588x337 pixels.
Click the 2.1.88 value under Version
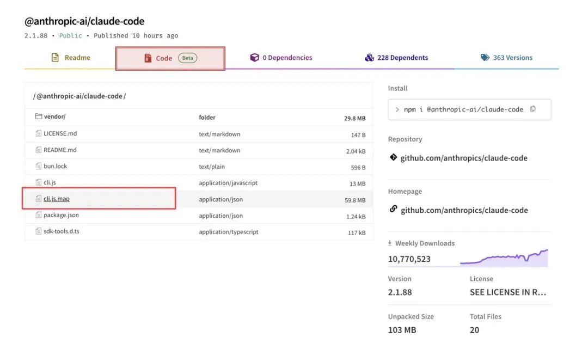[400, 292]
